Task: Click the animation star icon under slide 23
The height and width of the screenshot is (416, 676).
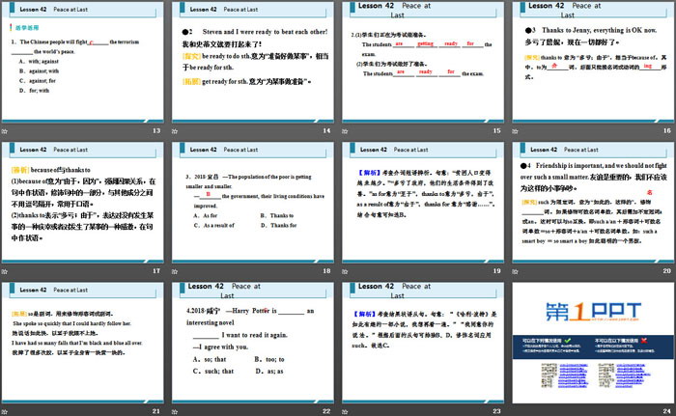Action: [345, 408]
